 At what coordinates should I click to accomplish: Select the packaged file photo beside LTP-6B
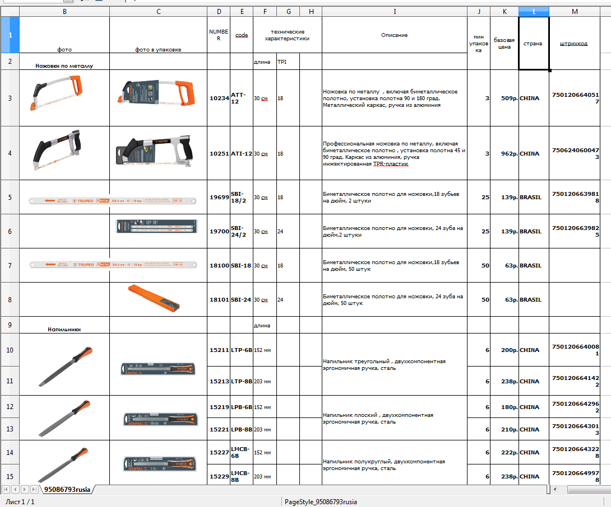coord(158,368)
